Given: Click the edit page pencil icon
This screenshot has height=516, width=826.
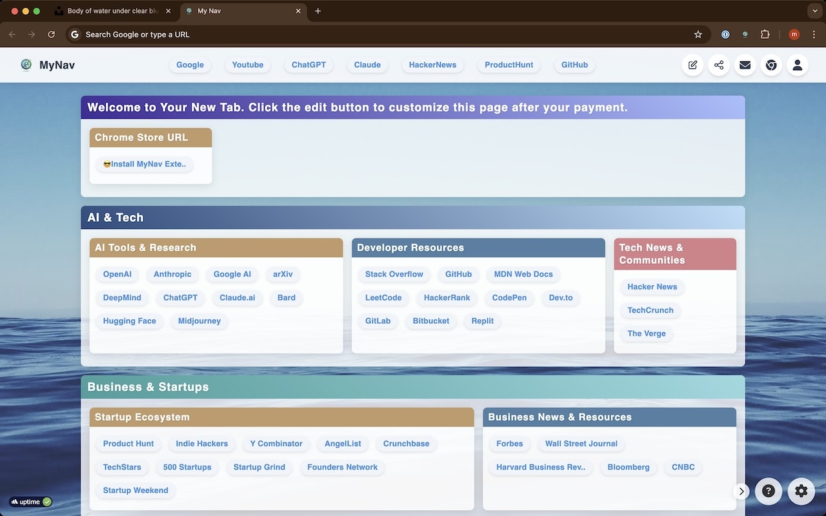Looking at the screenshot, I should tap(692, 65).
